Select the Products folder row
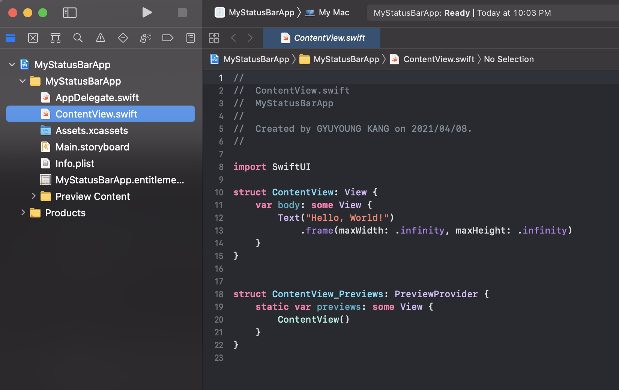This screenshot has height=390, width=619. click(x=101, y=213)
